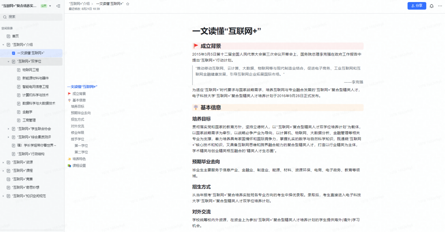Viewport: 445px width, 232px height.
Task: Click the sparkle icon next to 培养特色
Action: 69,159
